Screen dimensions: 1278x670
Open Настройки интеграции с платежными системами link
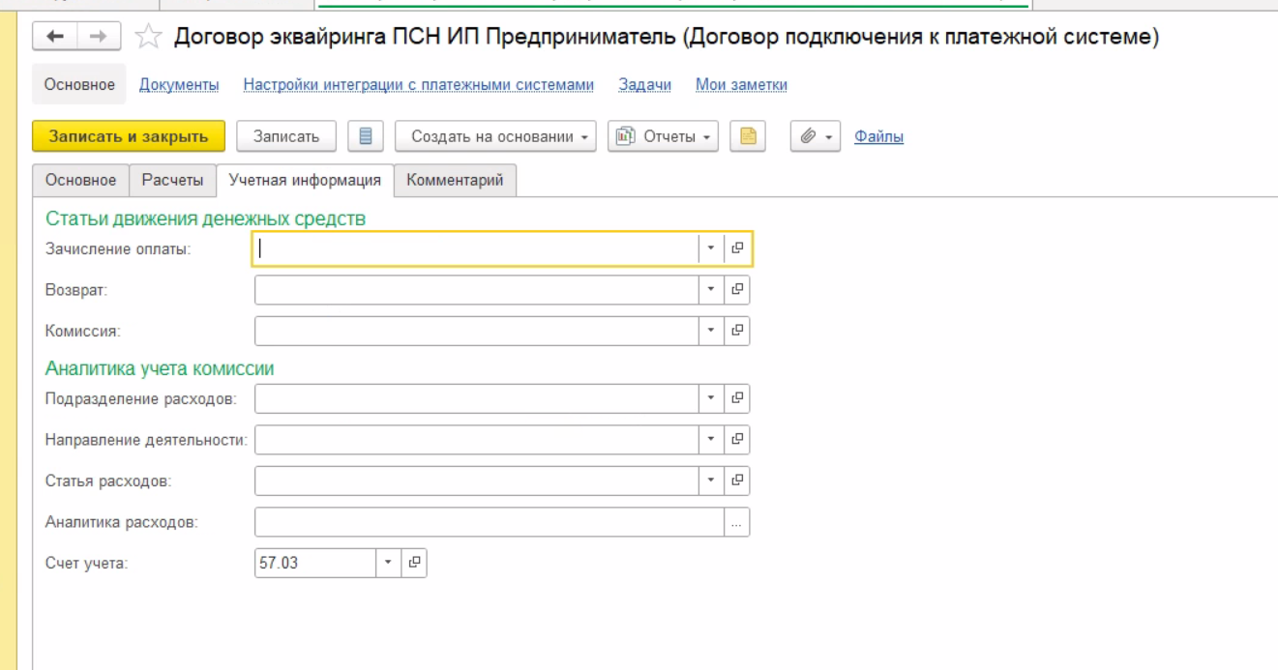point(418,85)
